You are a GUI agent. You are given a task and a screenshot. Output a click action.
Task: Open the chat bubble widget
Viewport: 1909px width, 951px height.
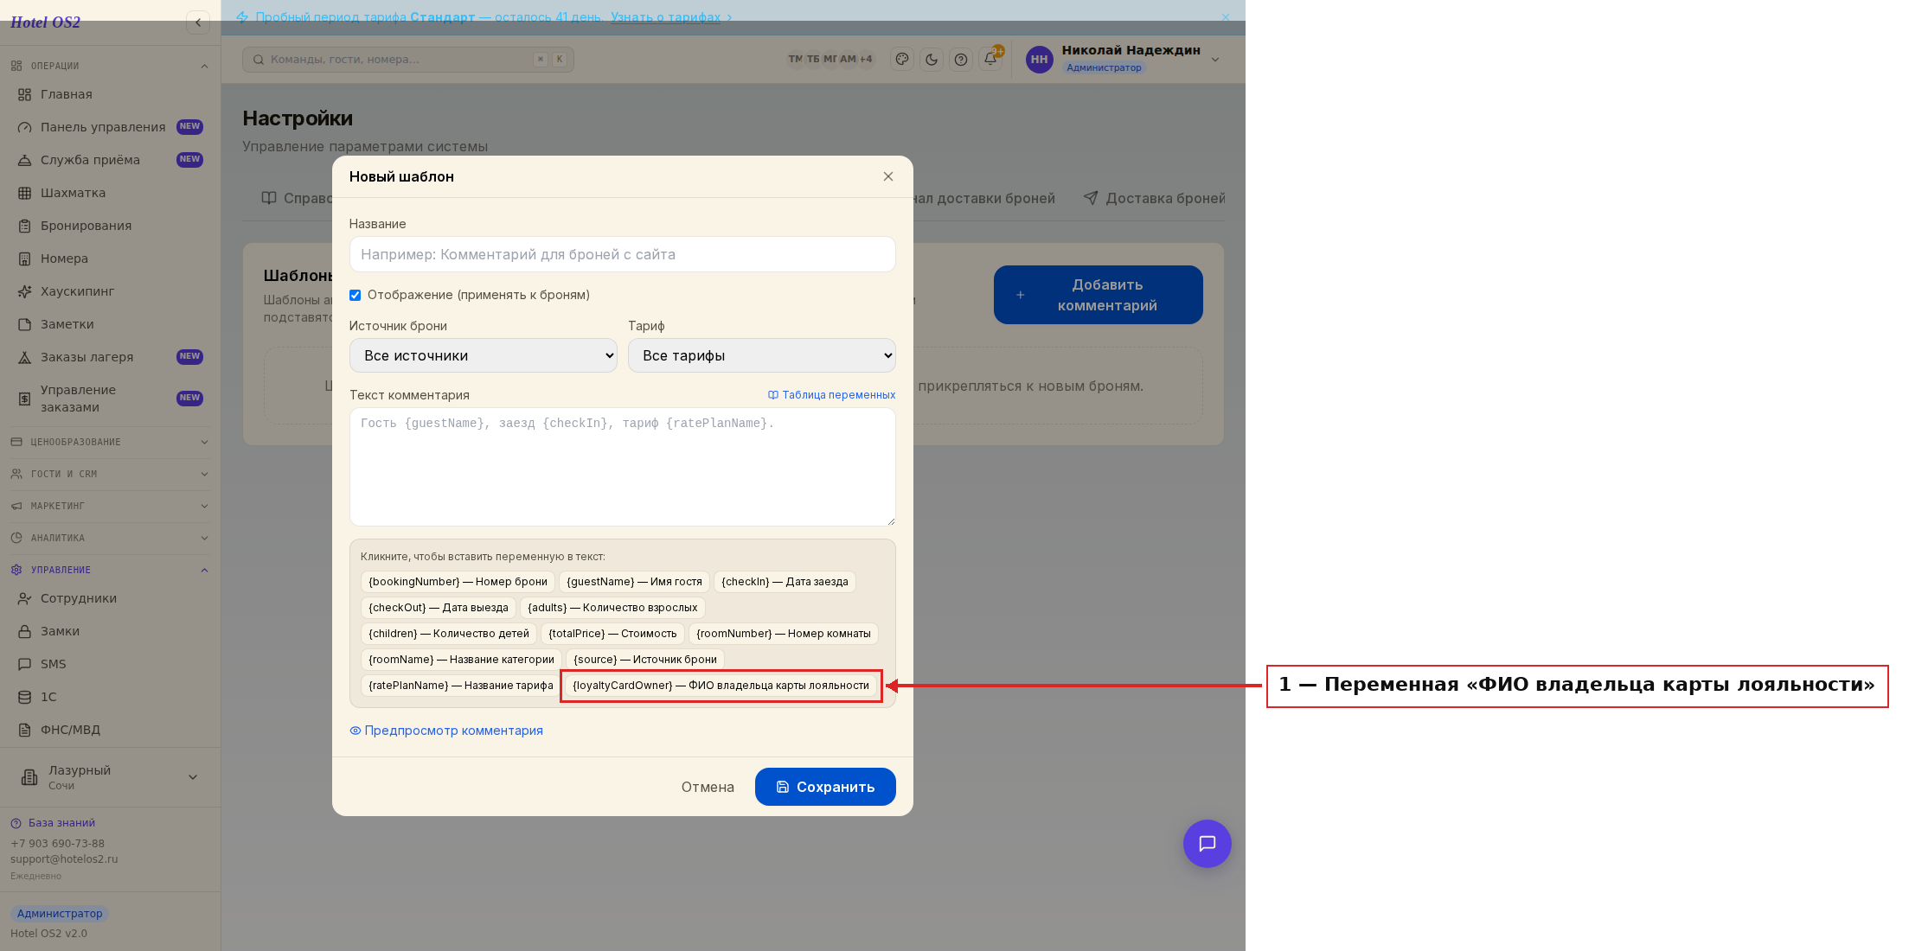1208,844
